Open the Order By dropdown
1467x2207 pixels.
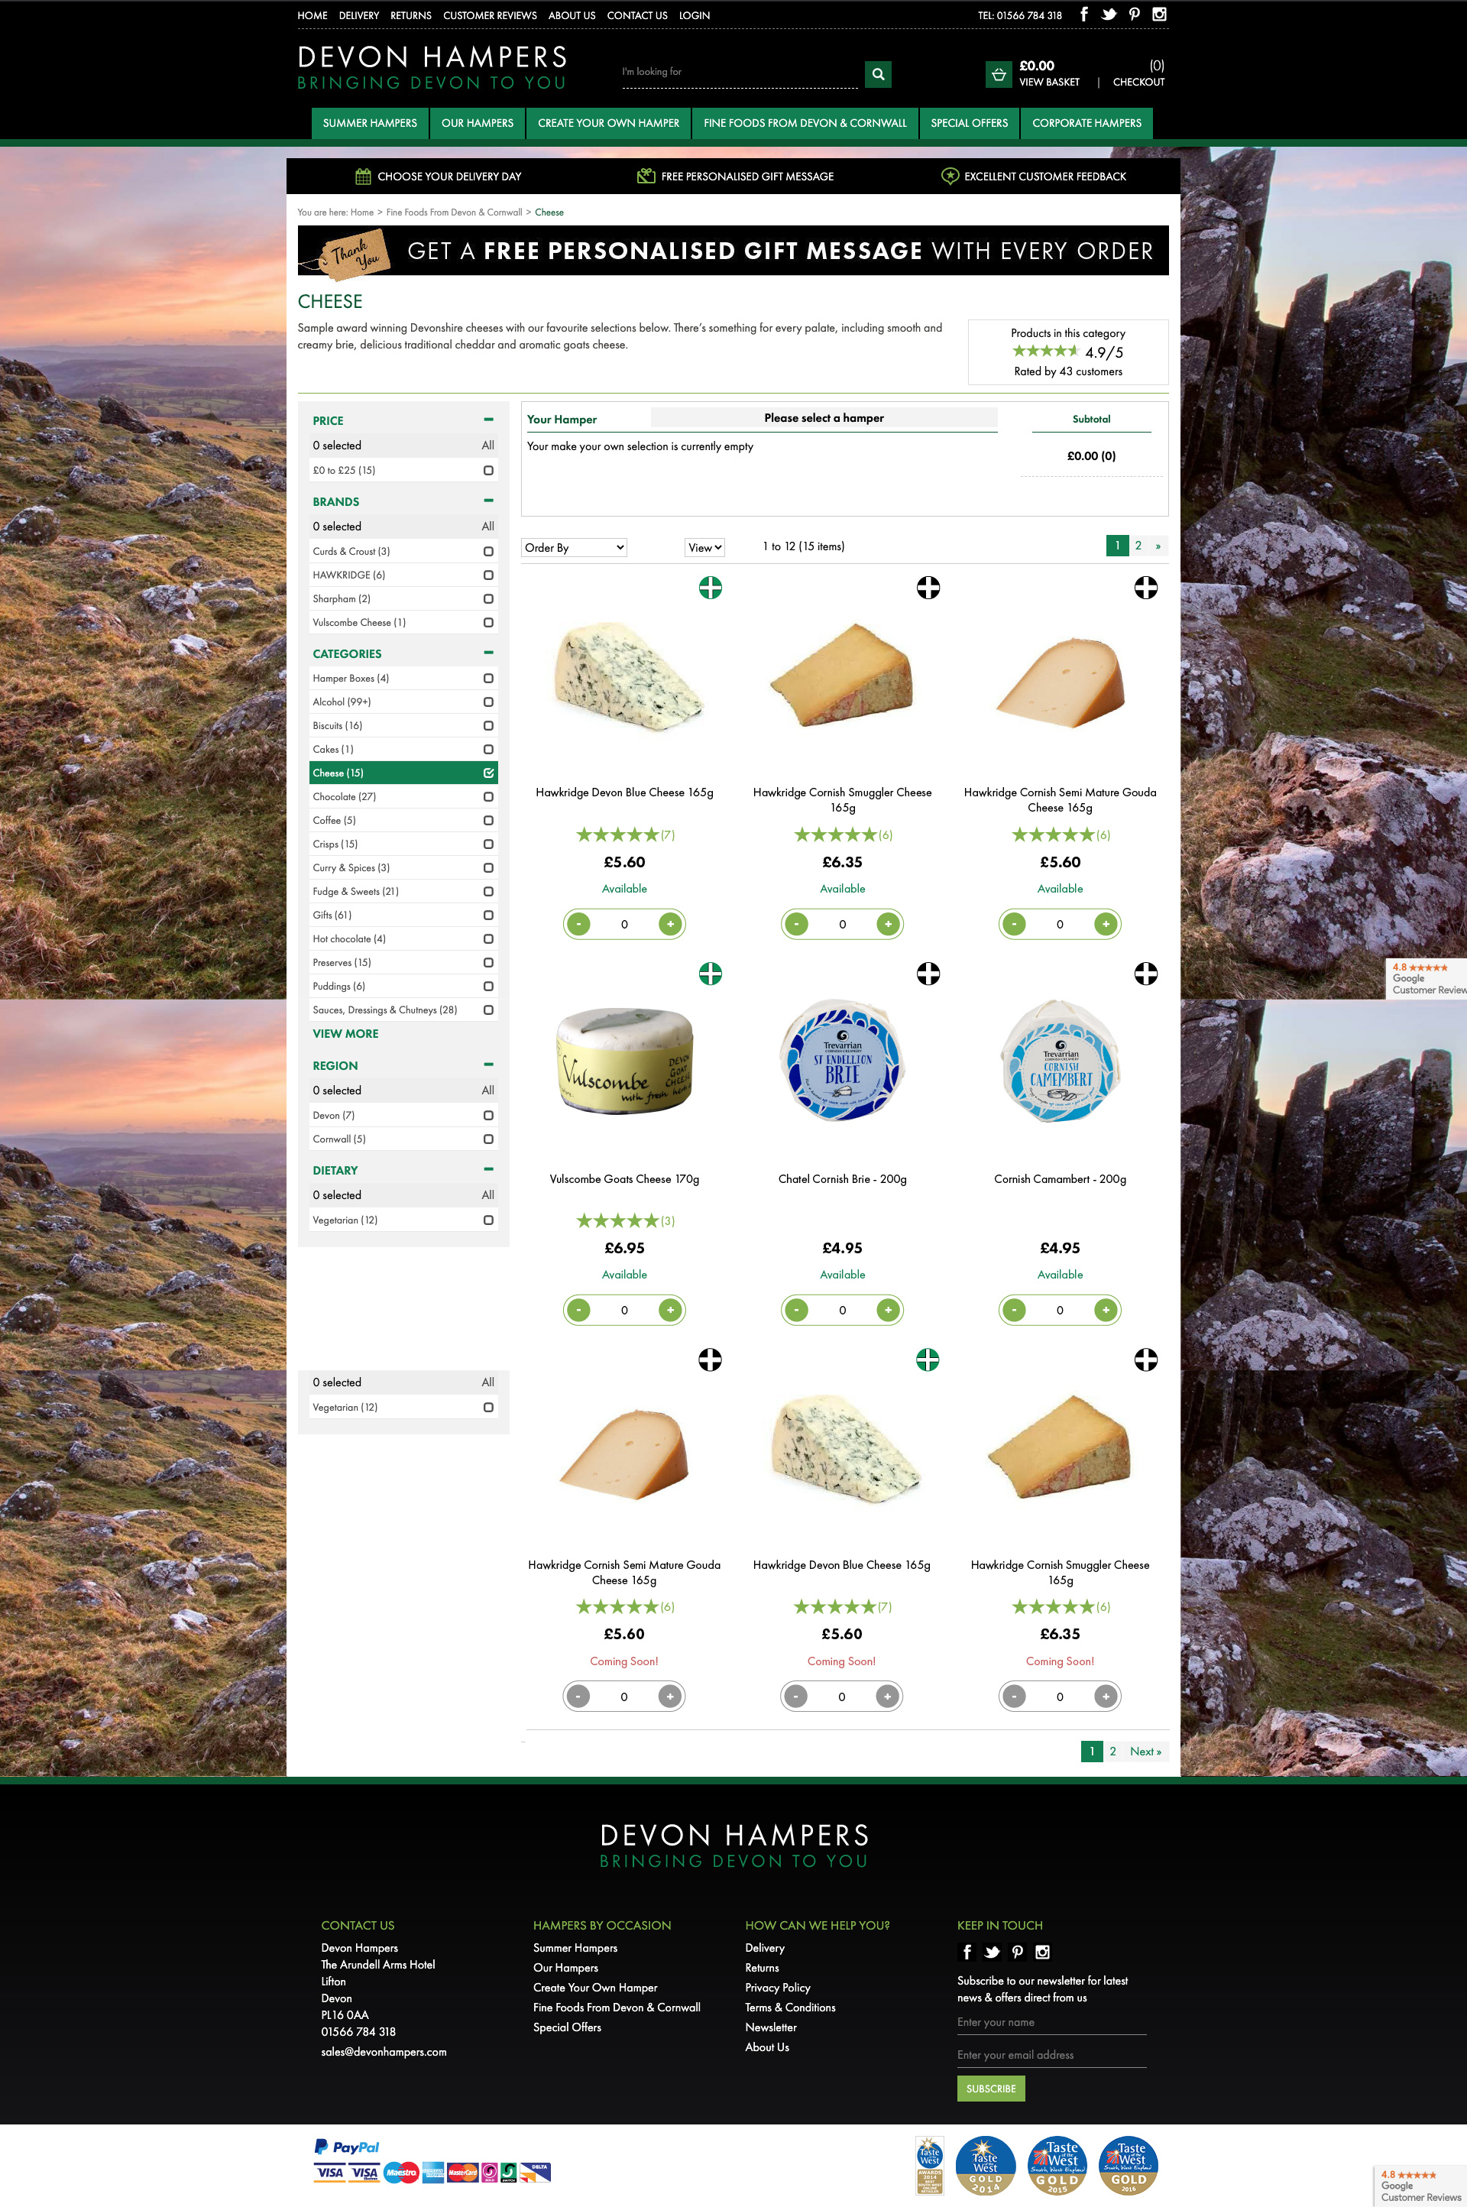tap(574, 547)
